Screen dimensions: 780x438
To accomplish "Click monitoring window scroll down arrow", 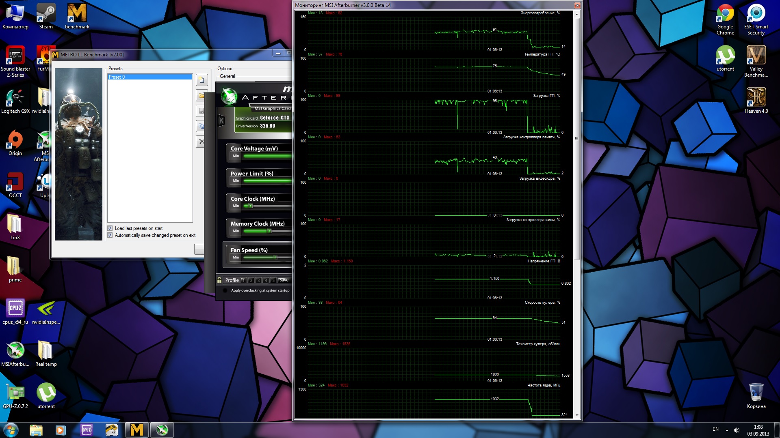I will (x=576, y=415).
